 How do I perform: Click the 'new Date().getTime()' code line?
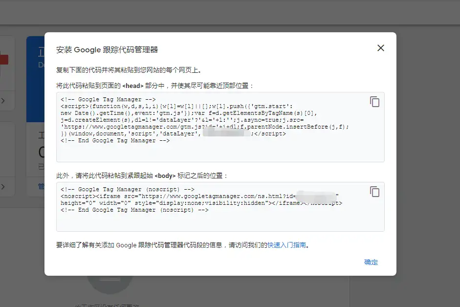(189, 113)
